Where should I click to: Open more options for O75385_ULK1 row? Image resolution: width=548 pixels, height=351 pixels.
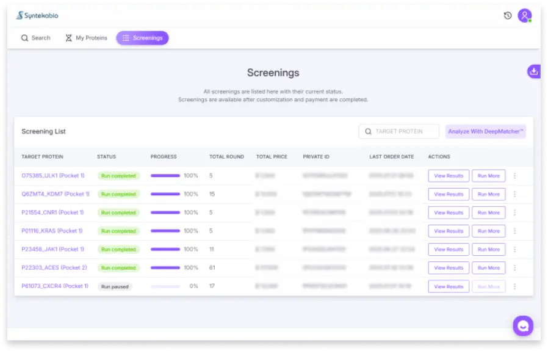coord(514,176)
